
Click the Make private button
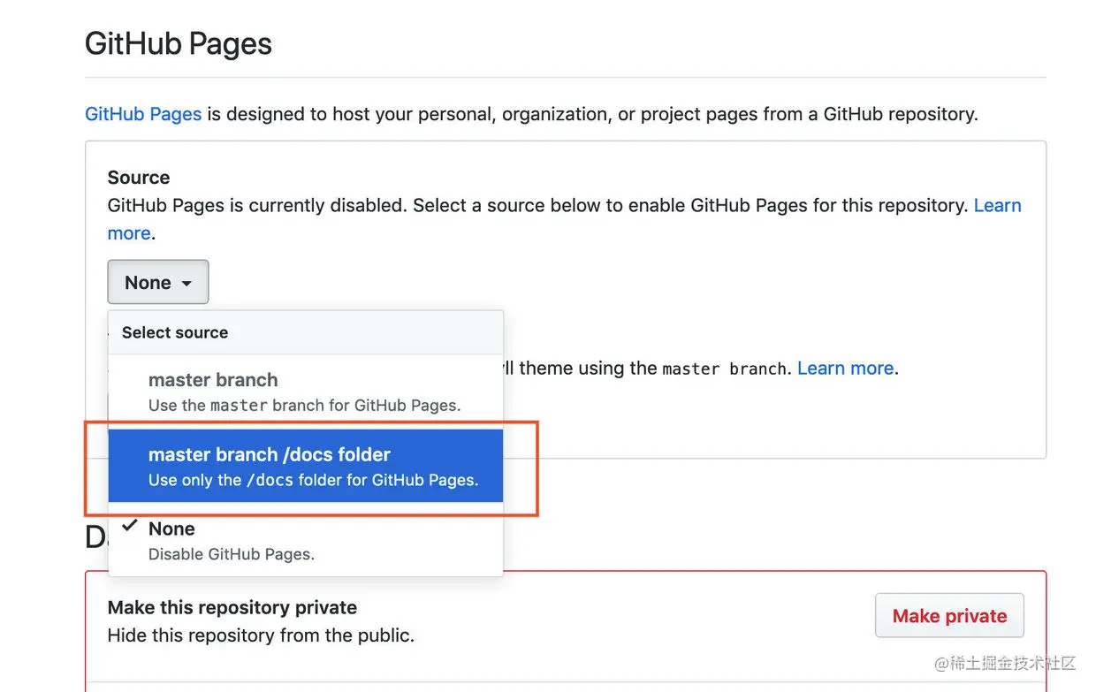click(949, 616)
